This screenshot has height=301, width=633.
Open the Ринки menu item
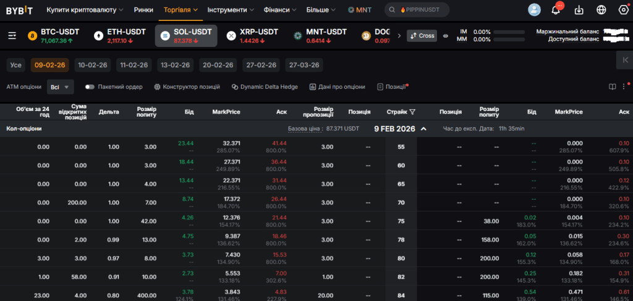143,10
